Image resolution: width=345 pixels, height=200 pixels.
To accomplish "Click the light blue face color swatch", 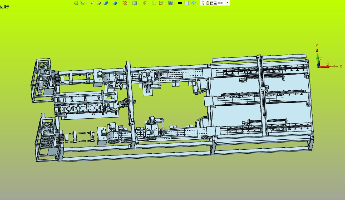I will 187,3.
